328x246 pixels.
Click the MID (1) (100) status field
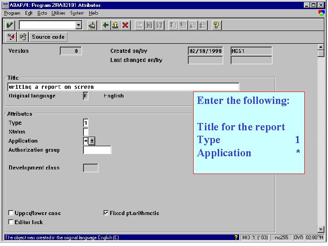point(255,237)
